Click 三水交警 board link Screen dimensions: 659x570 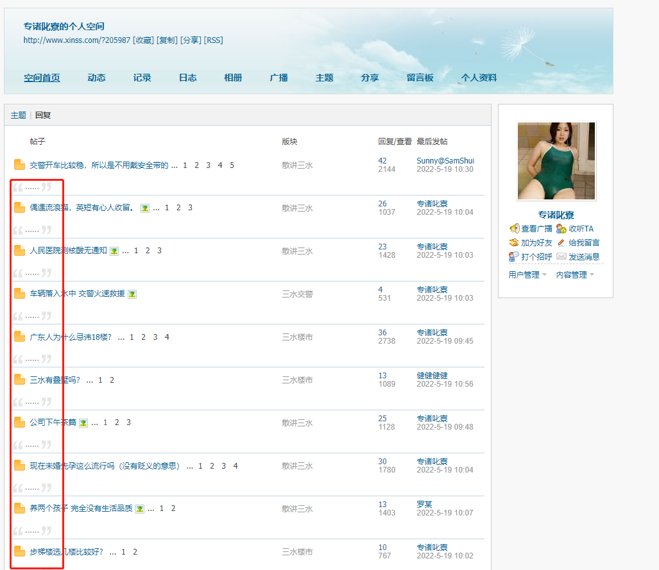click(x=298, y=294)
